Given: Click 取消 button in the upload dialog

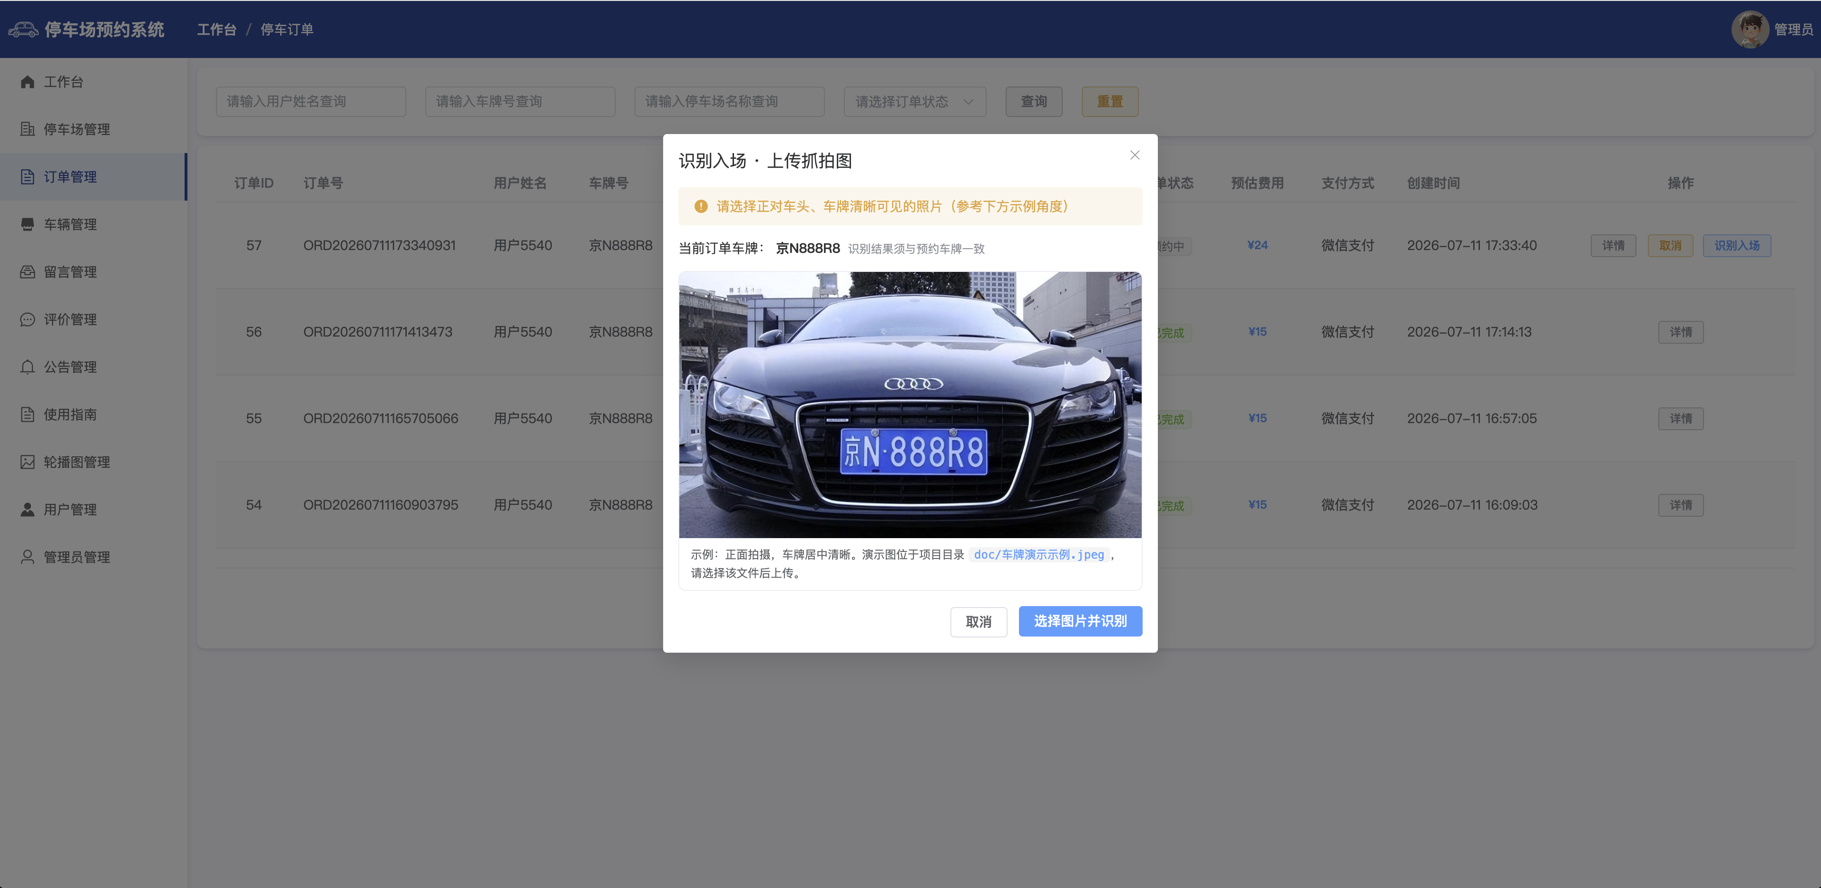Looking at the screenshot, I should (979, 622).
